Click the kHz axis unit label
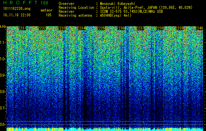206x131 pixels. (3, 27)
